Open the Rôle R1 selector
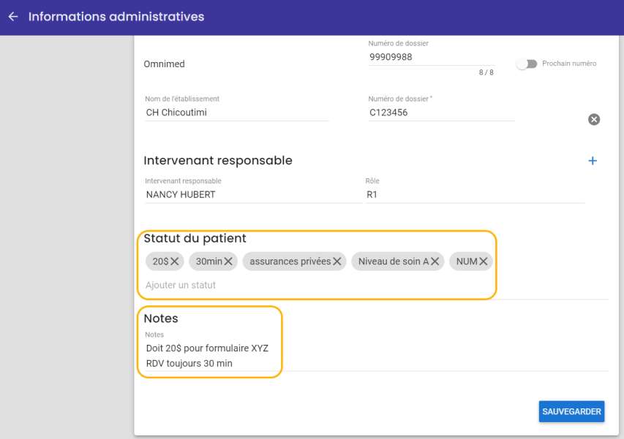The height and width of the screenshot is (439, 624). coord(475,195)
